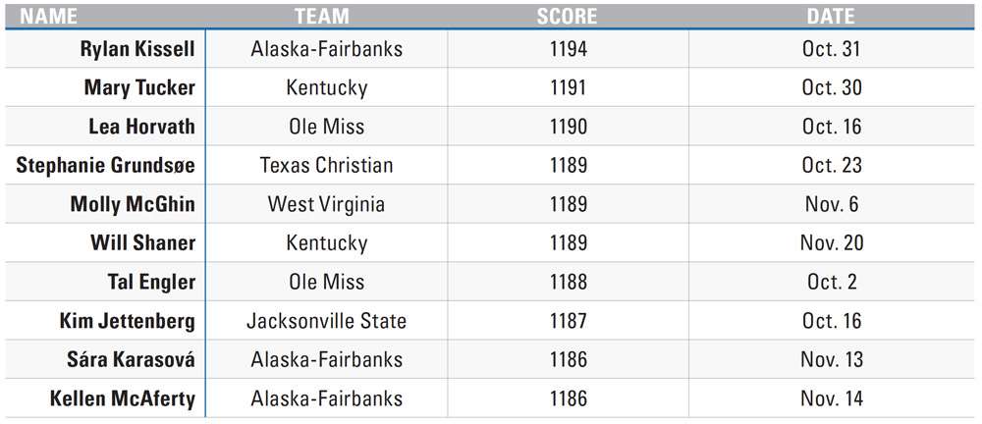982x424 pixels.
Task: Select the 1194 score cell
Action: [x=569, y=49]
